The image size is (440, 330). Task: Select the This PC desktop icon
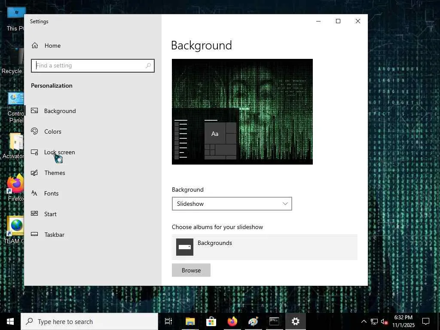click(x=15, y=19)
